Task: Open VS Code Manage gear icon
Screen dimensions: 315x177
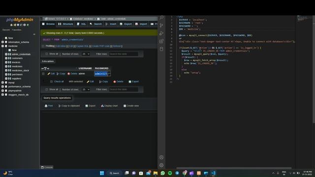Action: coord(161,165)
